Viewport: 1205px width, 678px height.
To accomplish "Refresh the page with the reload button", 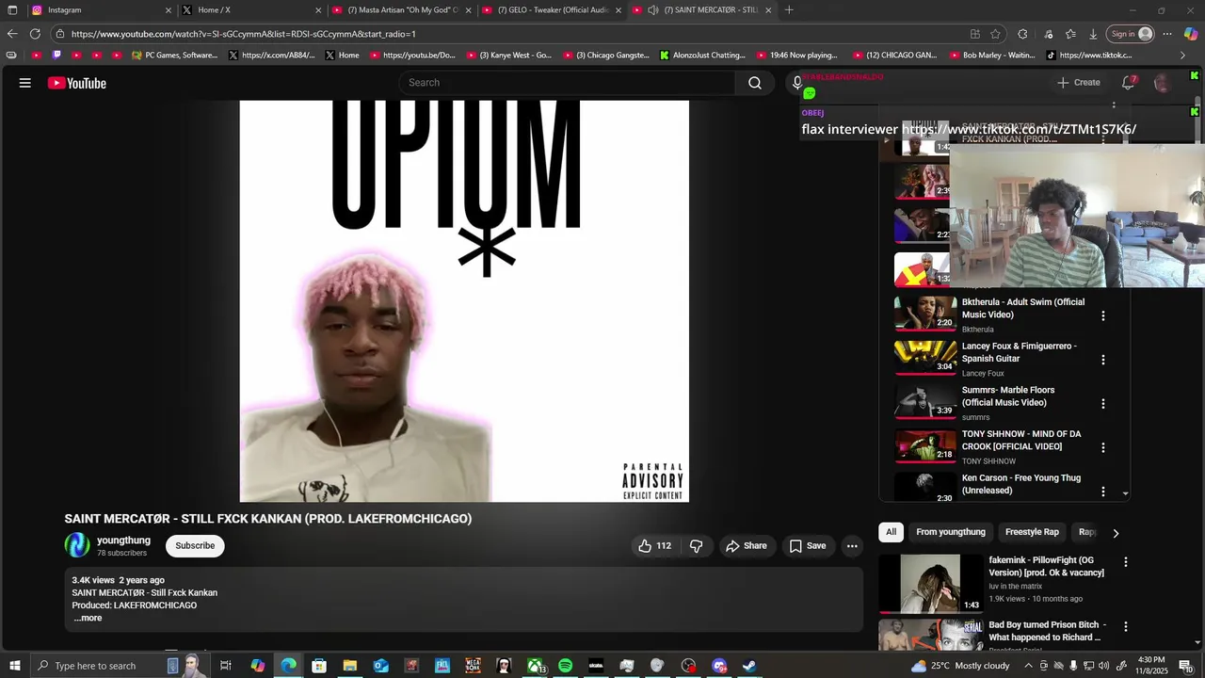I will (x=35, y=34).
